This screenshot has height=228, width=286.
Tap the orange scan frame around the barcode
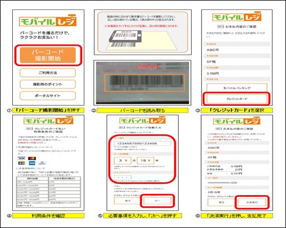145,83
